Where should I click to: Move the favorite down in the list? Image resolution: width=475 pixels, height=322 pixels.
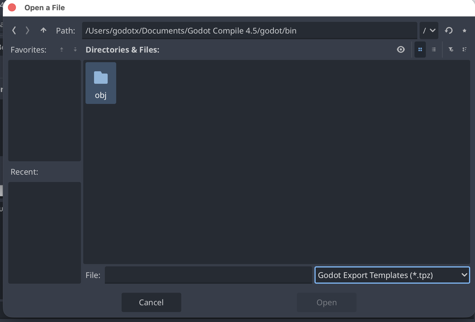(75, 50)
